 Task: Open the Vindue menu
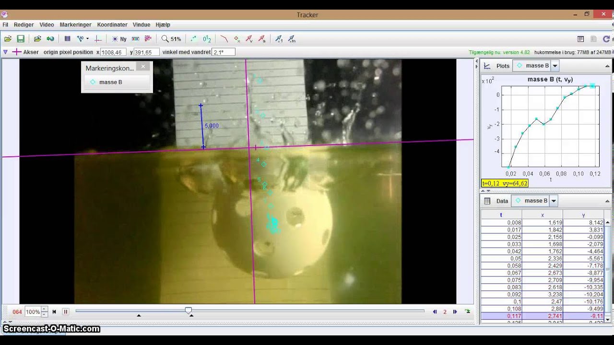click(142, 24)
